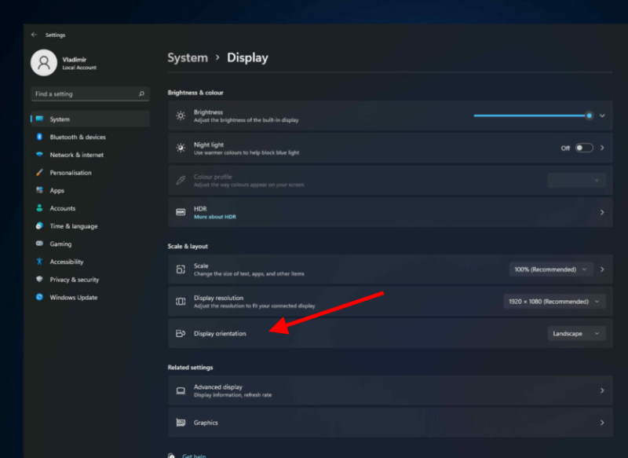Screen dimensions: 628x458
Task: Click the Brightness slider handle
Action: [589, 115]
